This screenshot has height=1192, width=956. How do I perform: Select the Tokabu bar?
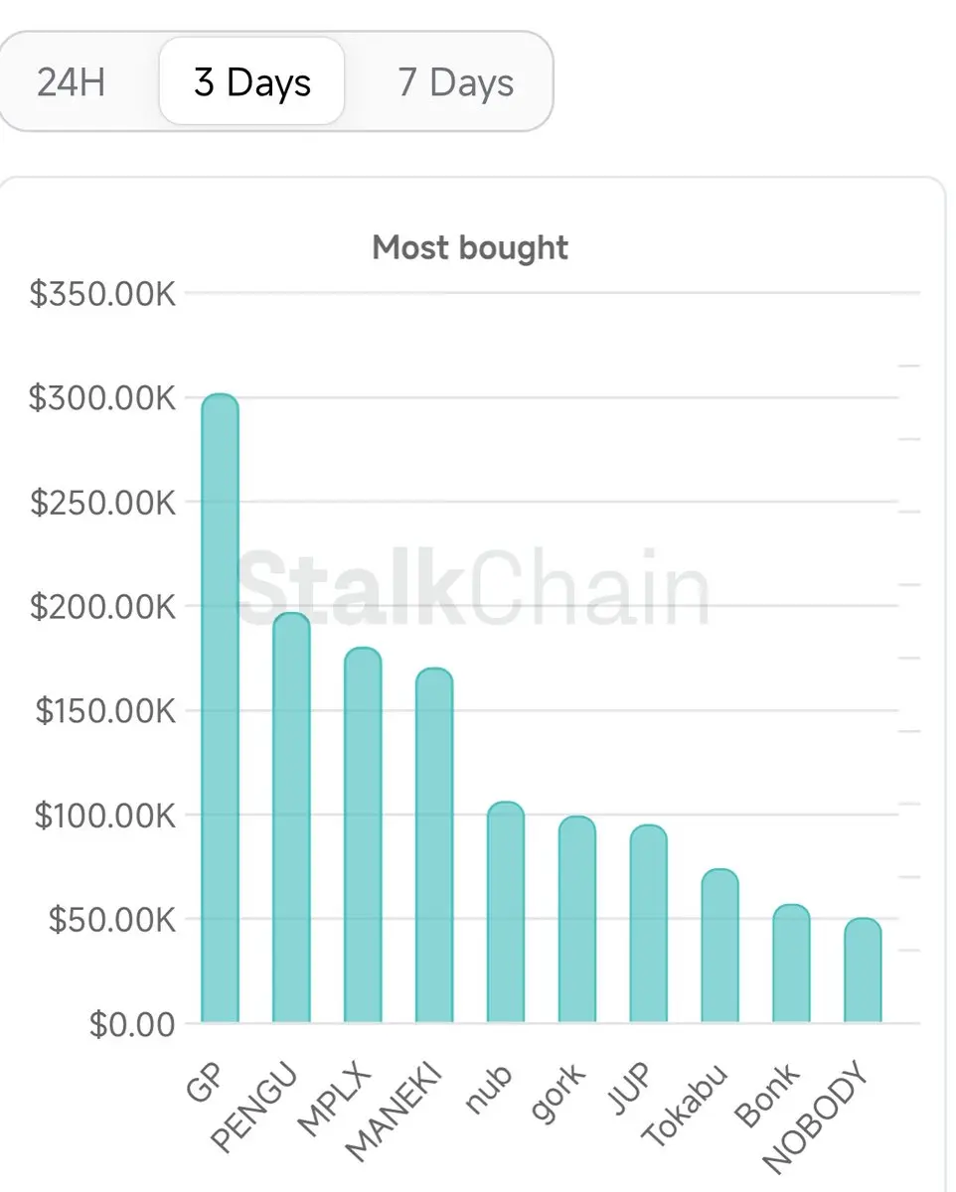click(720, 946)
